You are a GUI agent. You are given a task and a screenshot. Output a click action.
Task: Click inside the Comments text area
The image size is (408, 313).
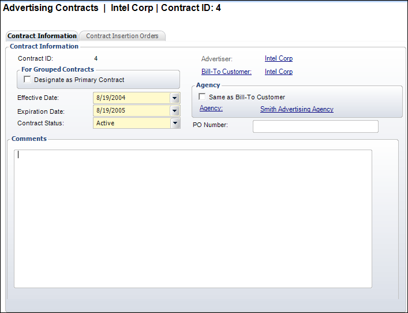tap(193, 219)
